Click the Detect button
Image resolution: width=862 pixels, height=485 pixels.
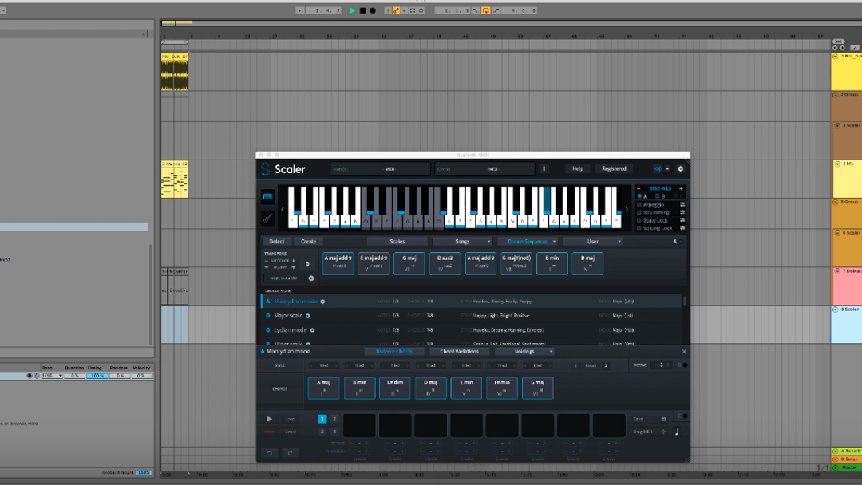[276, 241]
